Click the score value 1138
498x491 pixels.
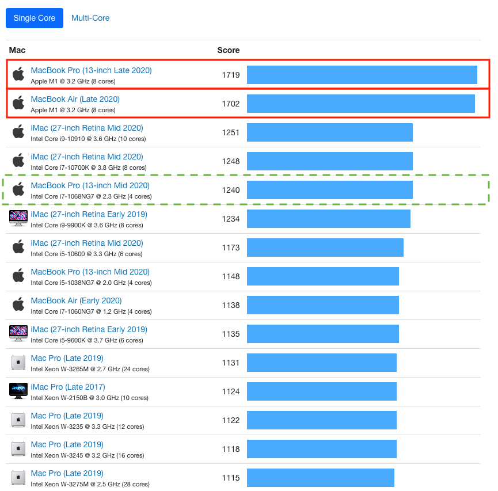pyautogui.click(x=231, y=305)
